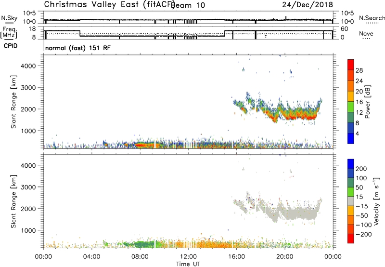Click the 'Freq. [MHz]' axis label

point(9,32)
